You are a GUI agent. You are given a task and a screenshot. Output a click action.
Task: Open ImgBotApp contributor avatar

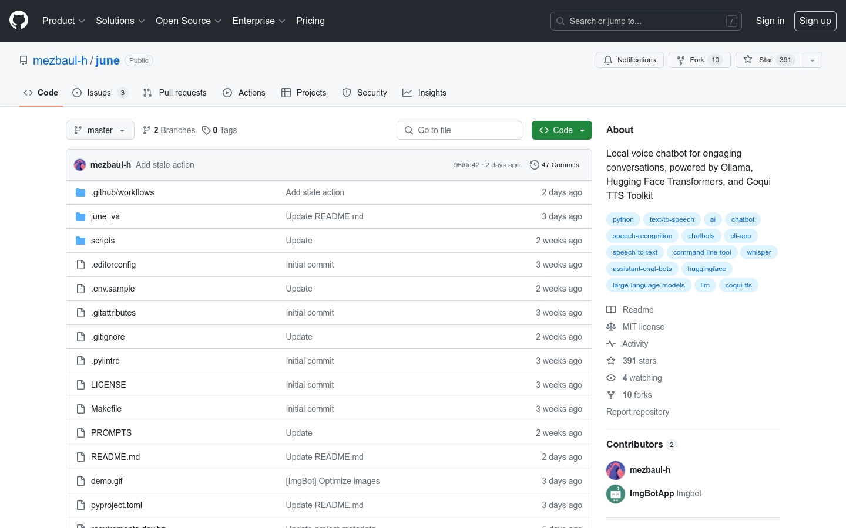(616, 494)
